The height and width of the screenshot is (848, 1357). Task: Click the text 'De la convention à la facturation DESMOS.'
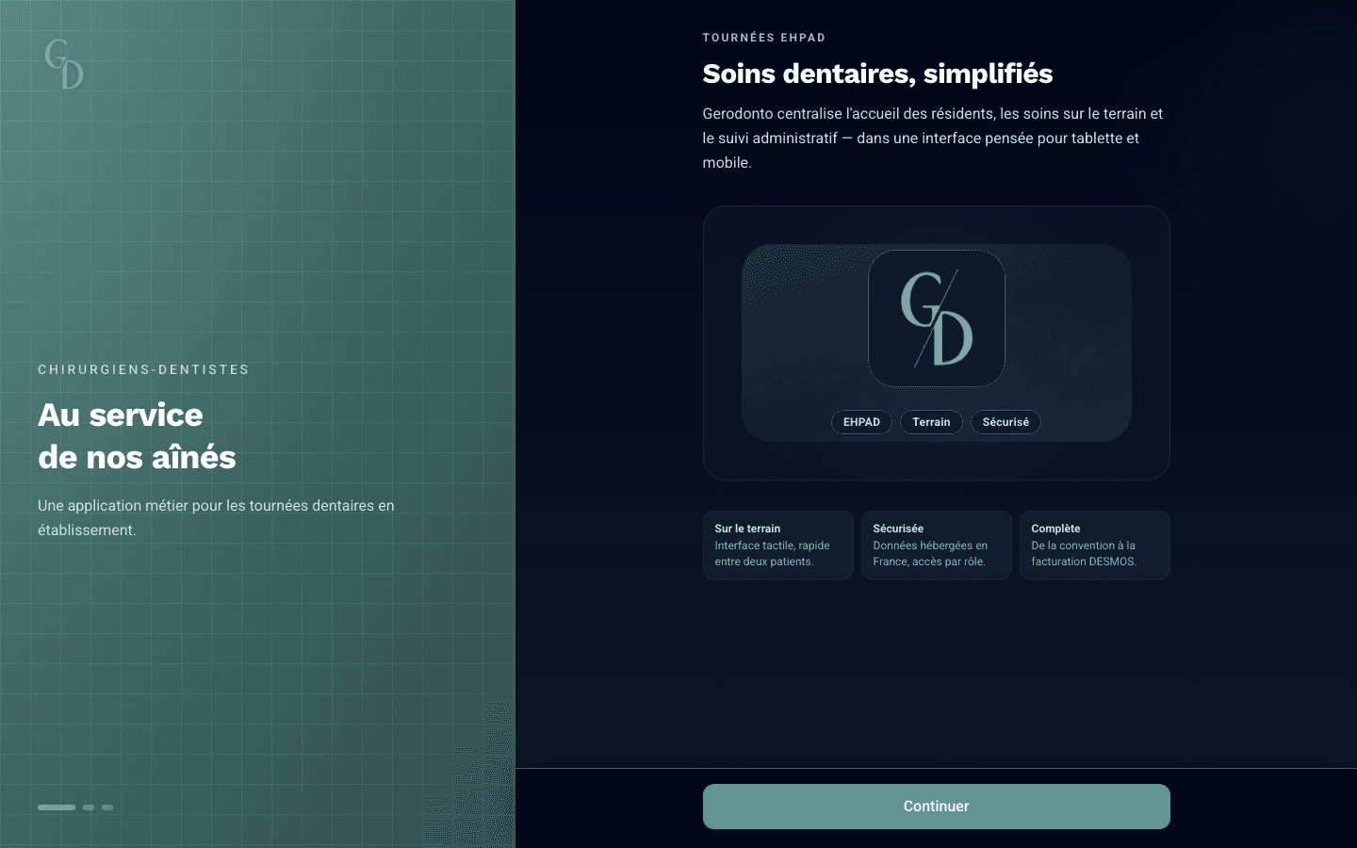(1084, 553)
